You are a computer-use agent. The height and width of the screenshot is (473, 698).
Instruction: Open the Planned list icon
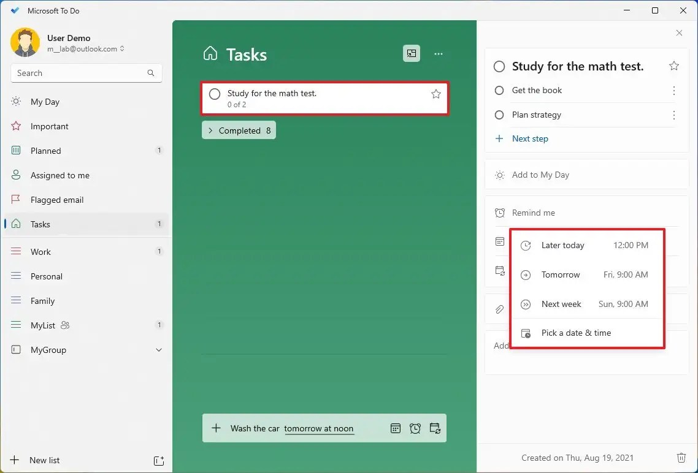[15, 151]
